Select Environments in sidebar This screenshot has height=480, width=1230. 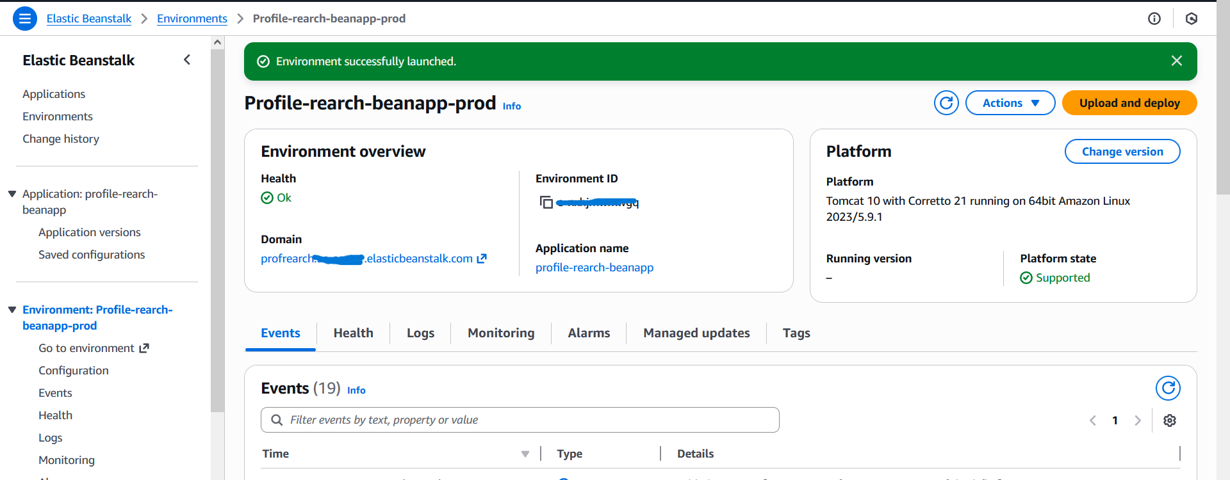58,116
